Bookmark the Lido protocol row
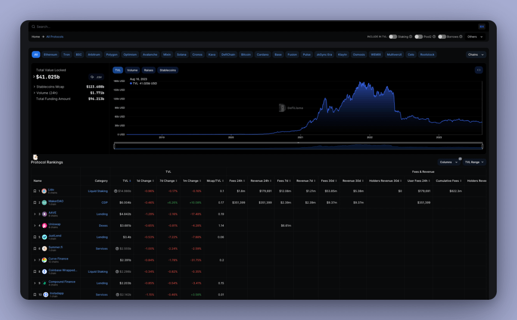The width and height of the screenshot is (517, 320). (x=35, y=191)
